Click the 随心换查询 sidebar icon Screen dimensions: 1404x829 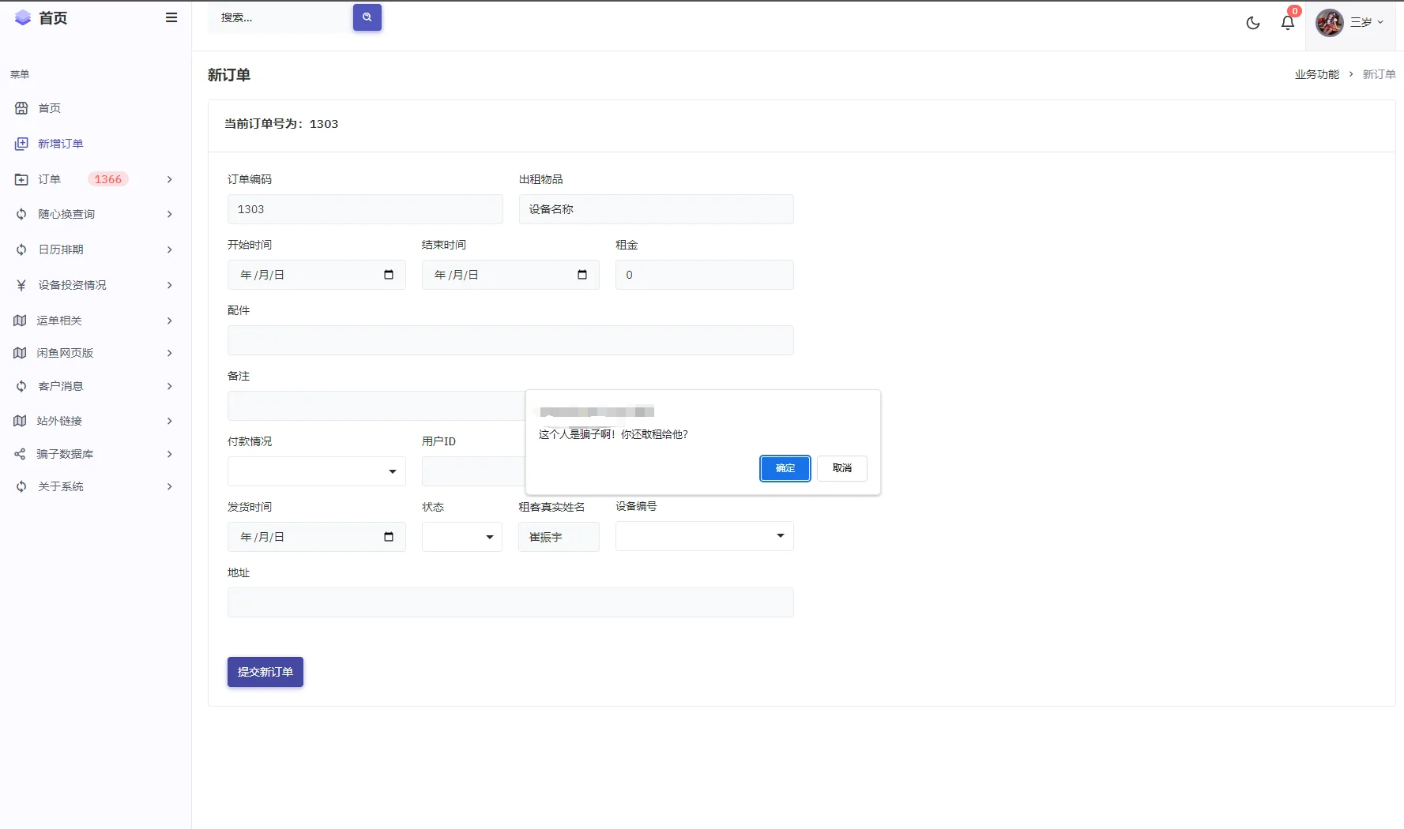tap(21, 214)
